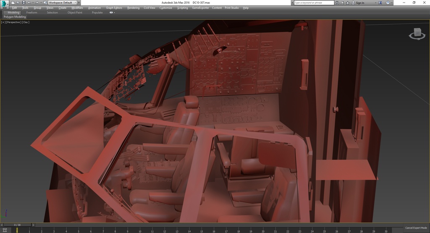This screenshot has height=233, width=430.
Task: Switch to the Object Paint ribbon tab
Action: (x=75, y=13)
